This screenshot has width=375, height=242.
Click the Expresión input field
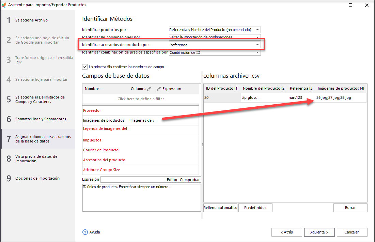pyautogui.click(x=133, y=180)
